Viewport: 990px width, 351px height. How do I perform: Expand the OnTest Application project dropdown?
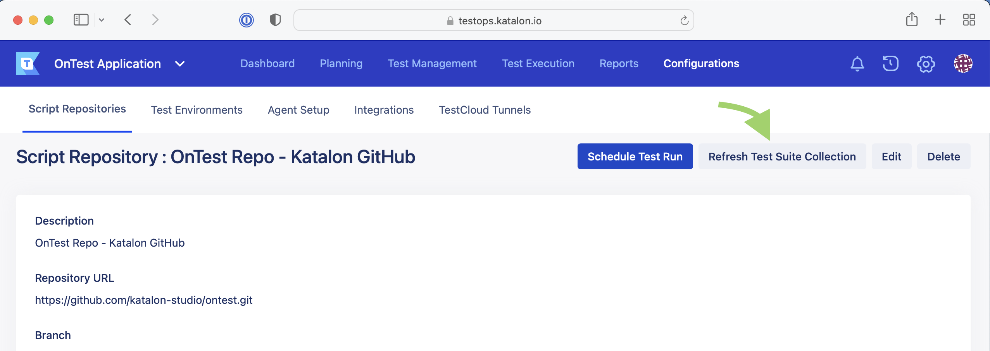coord(179,64)
